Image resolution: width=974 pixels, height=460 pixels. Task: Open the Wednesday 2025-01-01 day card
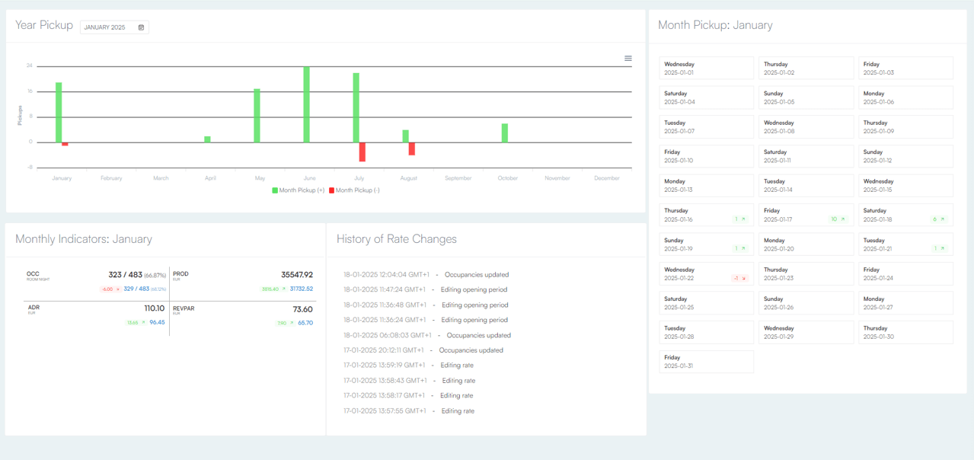pyautogui.click(x=706, y=69)
